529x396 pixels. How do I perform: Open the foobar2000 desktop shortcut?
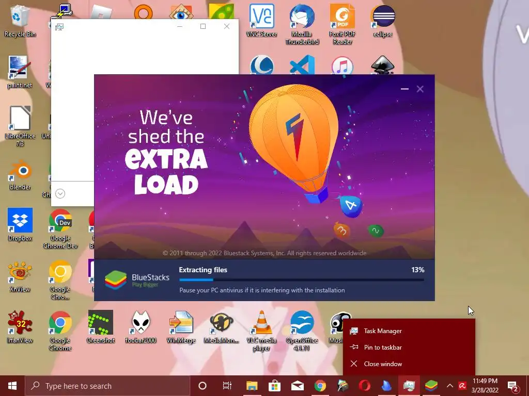tap(141, 327)
